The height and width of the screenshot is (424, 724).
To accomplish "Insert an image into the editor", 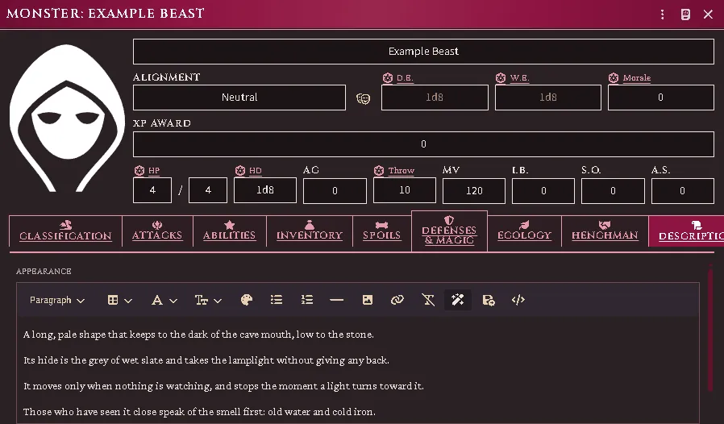I will [368, 300].
